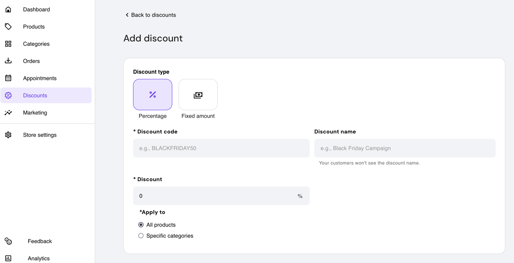Click the Analytics bar-chart icon
Screen dimensions: 514x263
click(8, 258)
